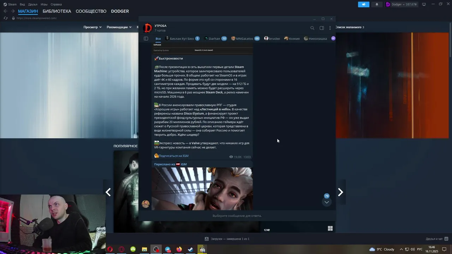The width and height of the screenshot is (452, 254).
Task: Show previous featured game in Steam carousel
Action: tap(108, 192)
